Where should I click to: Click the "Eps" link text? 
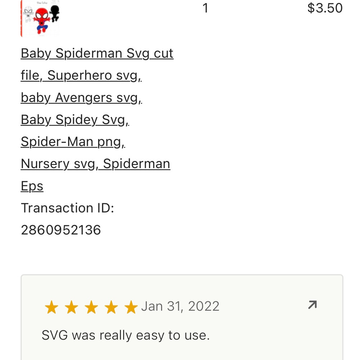coord(32,186)
